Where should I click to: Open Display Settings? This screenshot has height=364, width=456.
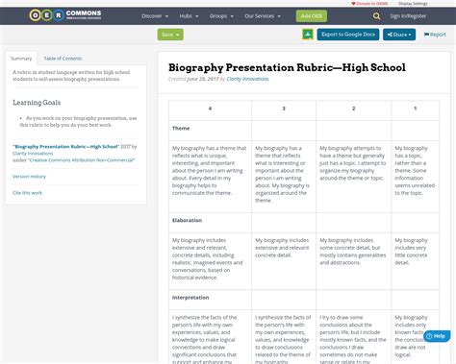click(x=413, y=4)
